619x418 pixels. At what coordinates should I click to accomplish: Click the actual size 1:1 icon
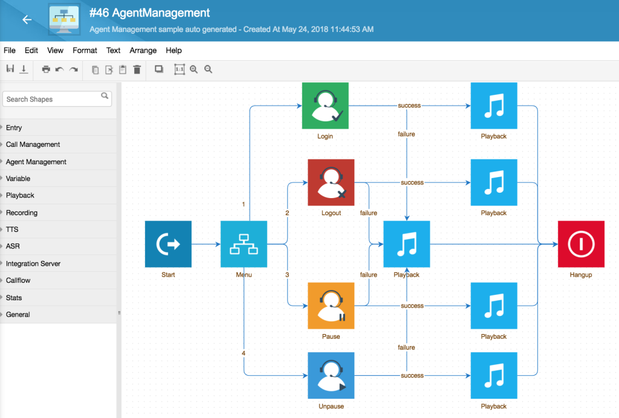[x=180, y=69]
